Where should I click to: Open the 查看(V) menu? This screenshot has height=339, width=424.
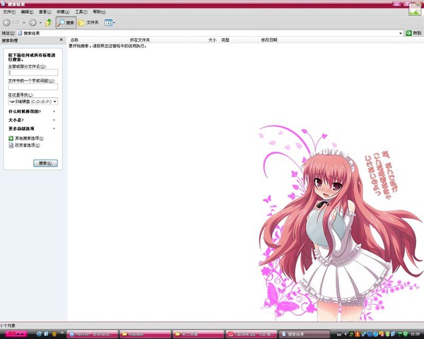pyautogui.click(x=45, y=12)
